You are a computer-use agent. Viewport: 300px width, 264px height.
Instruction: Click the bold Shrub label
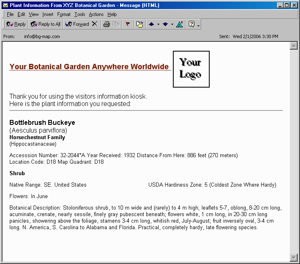17,173
